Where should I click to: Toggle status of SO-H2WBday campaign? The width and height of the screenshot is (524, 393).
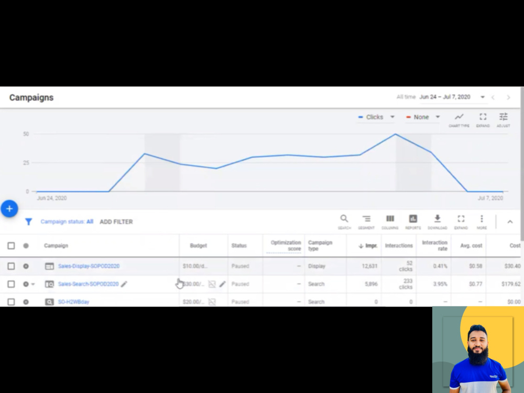click(x=26, y=302)
